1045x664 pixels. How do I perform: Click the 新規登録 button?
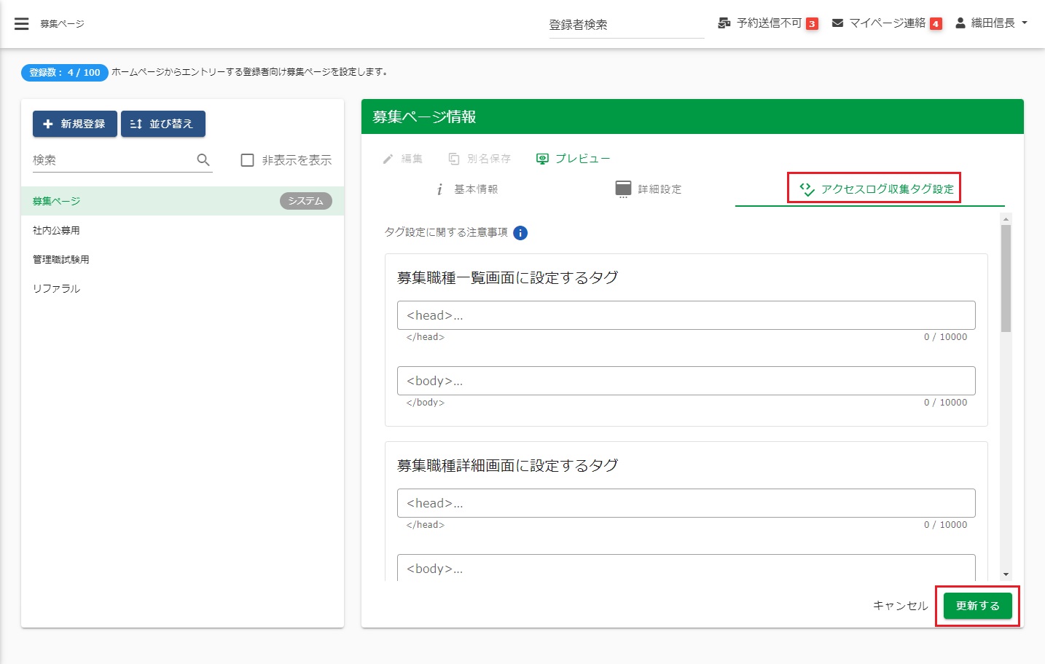pyautogui.click(x=74, y=124)
